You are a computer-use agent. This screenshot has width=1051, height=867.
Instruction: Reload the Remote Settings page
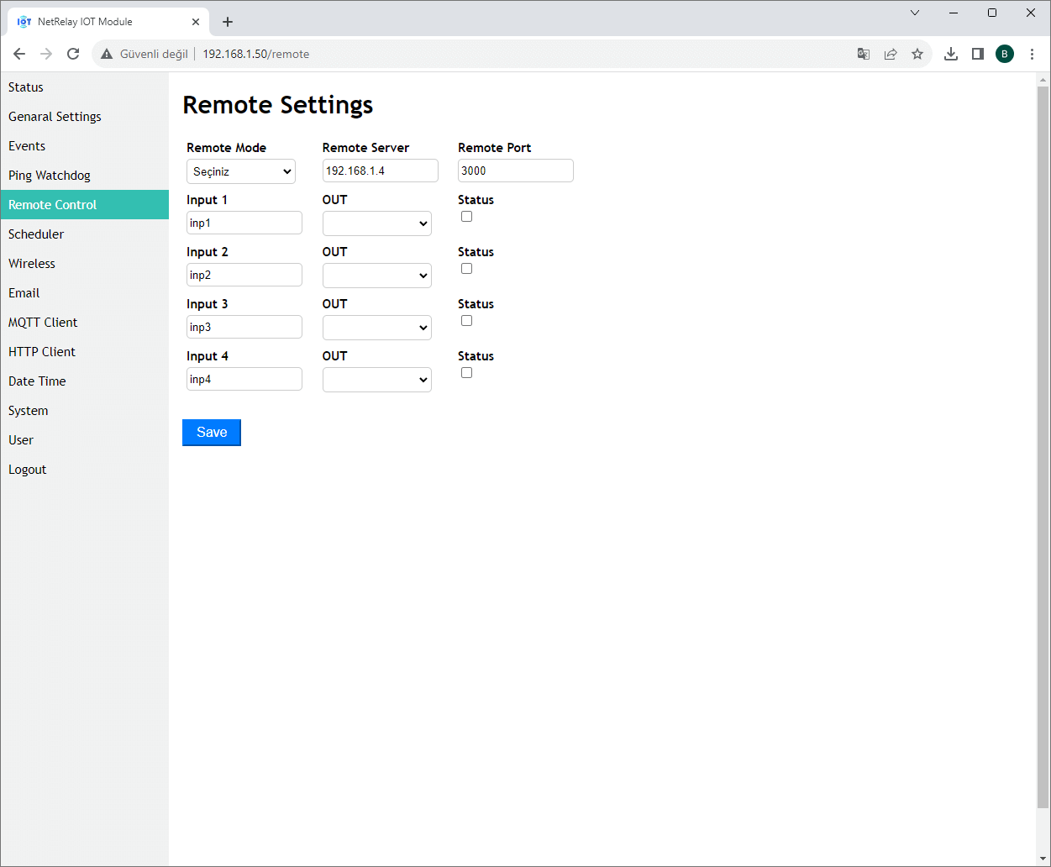click(72, 53)
